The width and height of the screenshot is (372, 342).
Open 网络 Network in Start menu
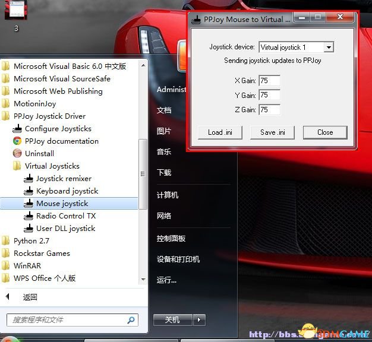(x=164, y=216)
